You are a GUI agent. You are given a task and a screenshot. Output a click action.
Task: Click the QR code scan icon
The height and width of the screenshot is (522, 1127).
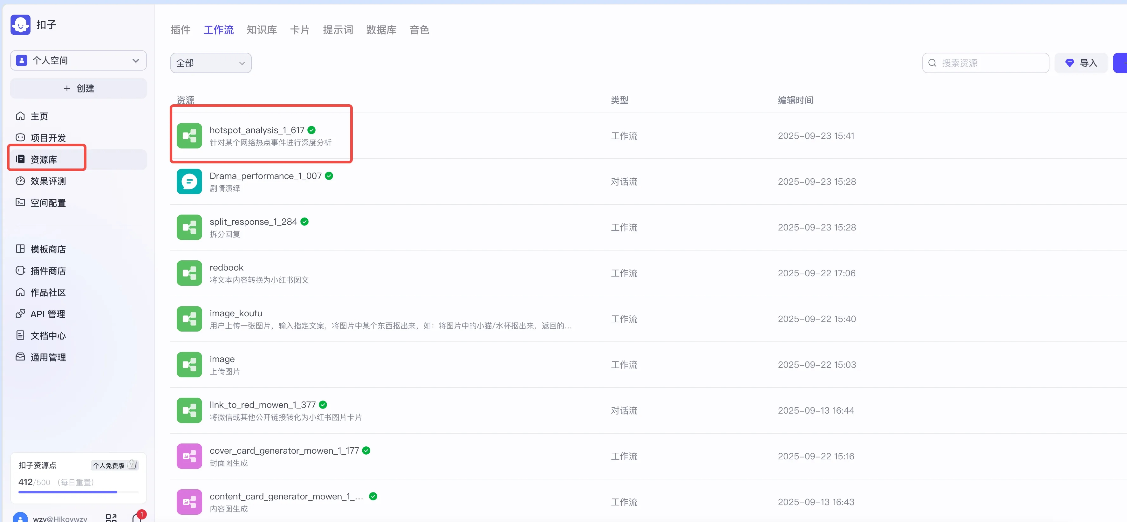[x=111, y=518]
